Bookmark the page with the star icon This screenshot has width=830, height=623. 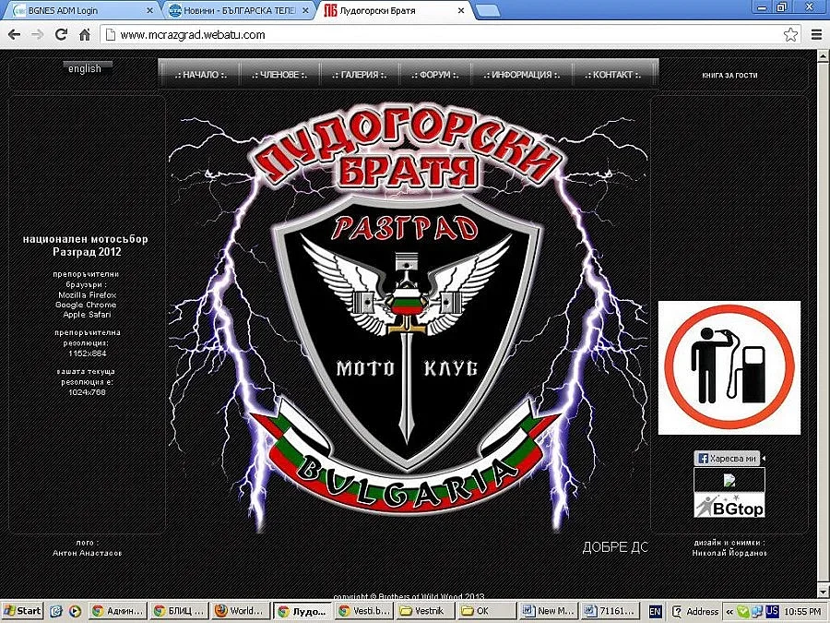point(790,32)
